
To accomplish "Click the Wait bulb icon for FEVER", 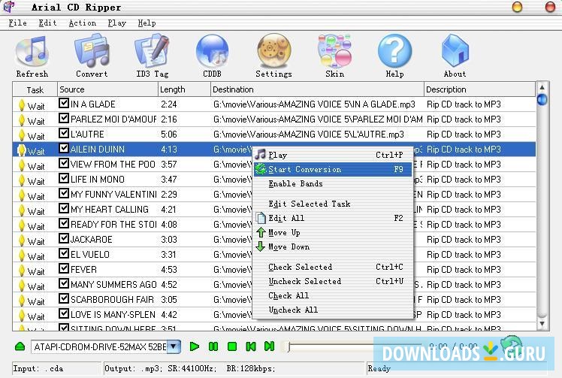I will coord(22,271).
